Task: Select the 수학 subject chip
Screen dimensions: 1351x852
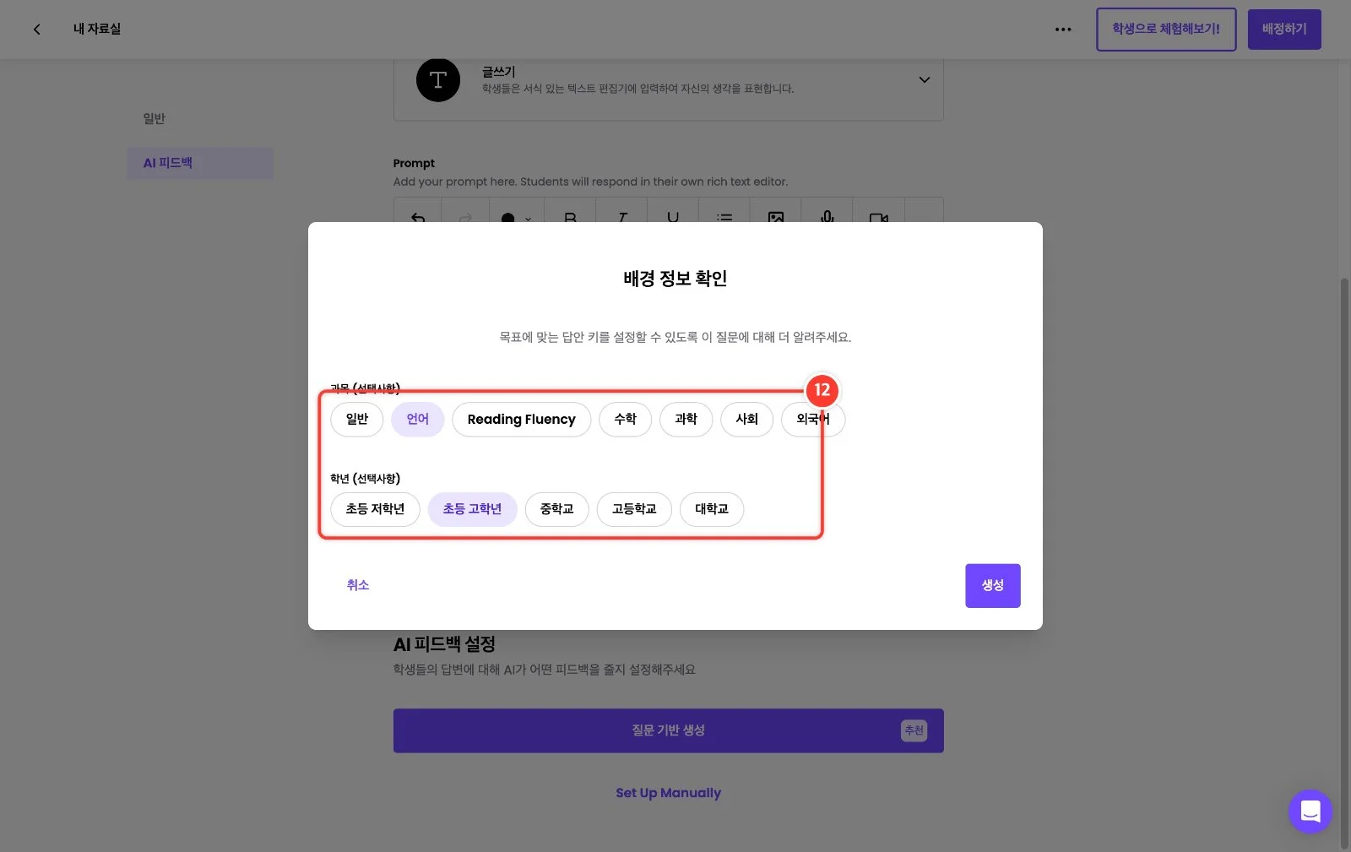Action: pyautogui.click(x=626, y=420)
